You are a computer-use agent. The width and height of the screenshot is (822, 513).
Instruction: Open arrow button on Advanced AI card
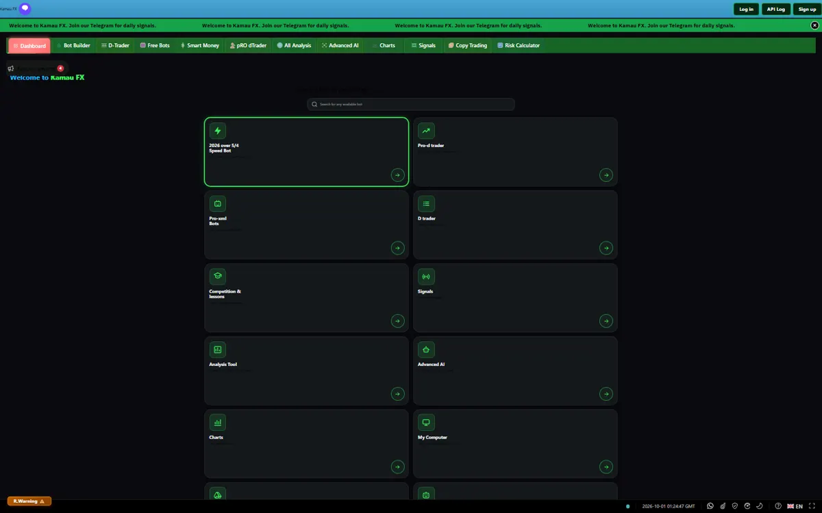pyautogui.click(x=606, y=393)
